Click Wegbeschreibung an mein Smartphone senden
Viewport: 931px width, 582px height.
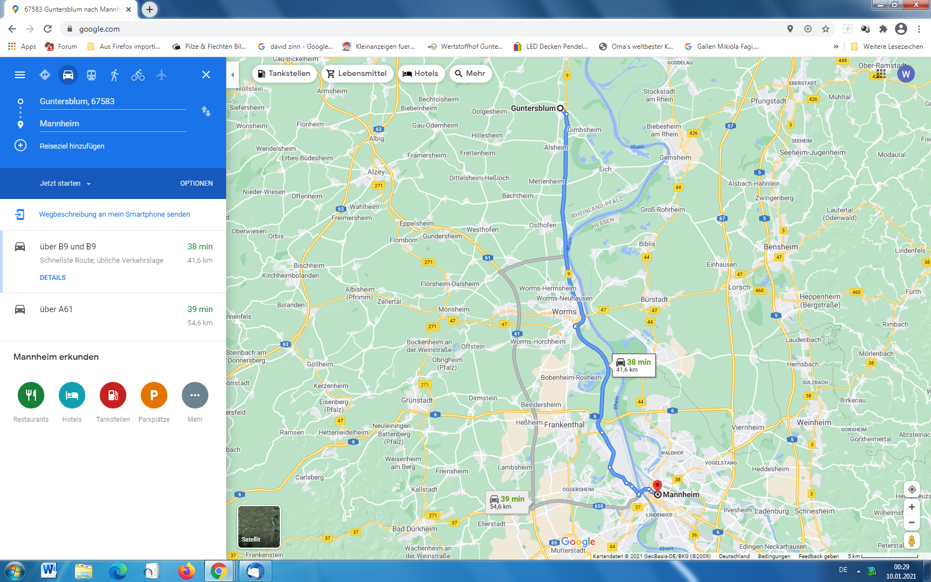click(114, 215)
